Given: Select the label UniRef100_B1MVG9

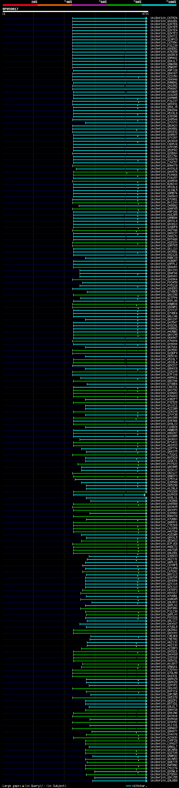Looking at the screenshot, I should pyautogui.click(x=164, y=495).
